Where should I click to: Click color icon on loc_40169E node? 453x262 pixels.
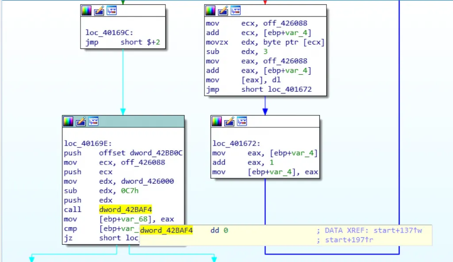click(68, 121)
